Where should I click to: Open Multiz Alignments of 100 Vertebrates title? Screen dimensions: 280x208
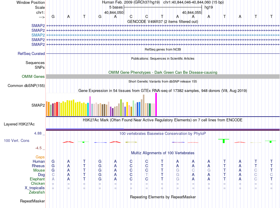pyautogui.click(x=163, y=153)
